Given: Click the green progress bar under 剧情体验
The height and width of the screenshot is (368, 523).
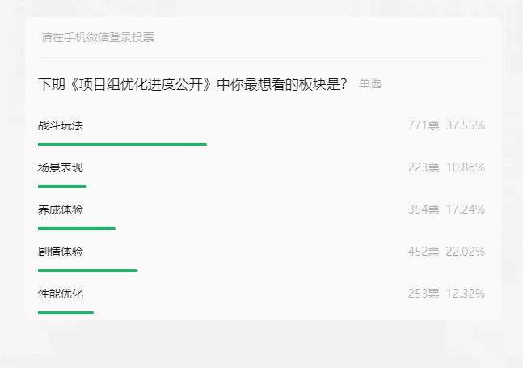Looking at the screenshot, I should (x=87, y=270).
